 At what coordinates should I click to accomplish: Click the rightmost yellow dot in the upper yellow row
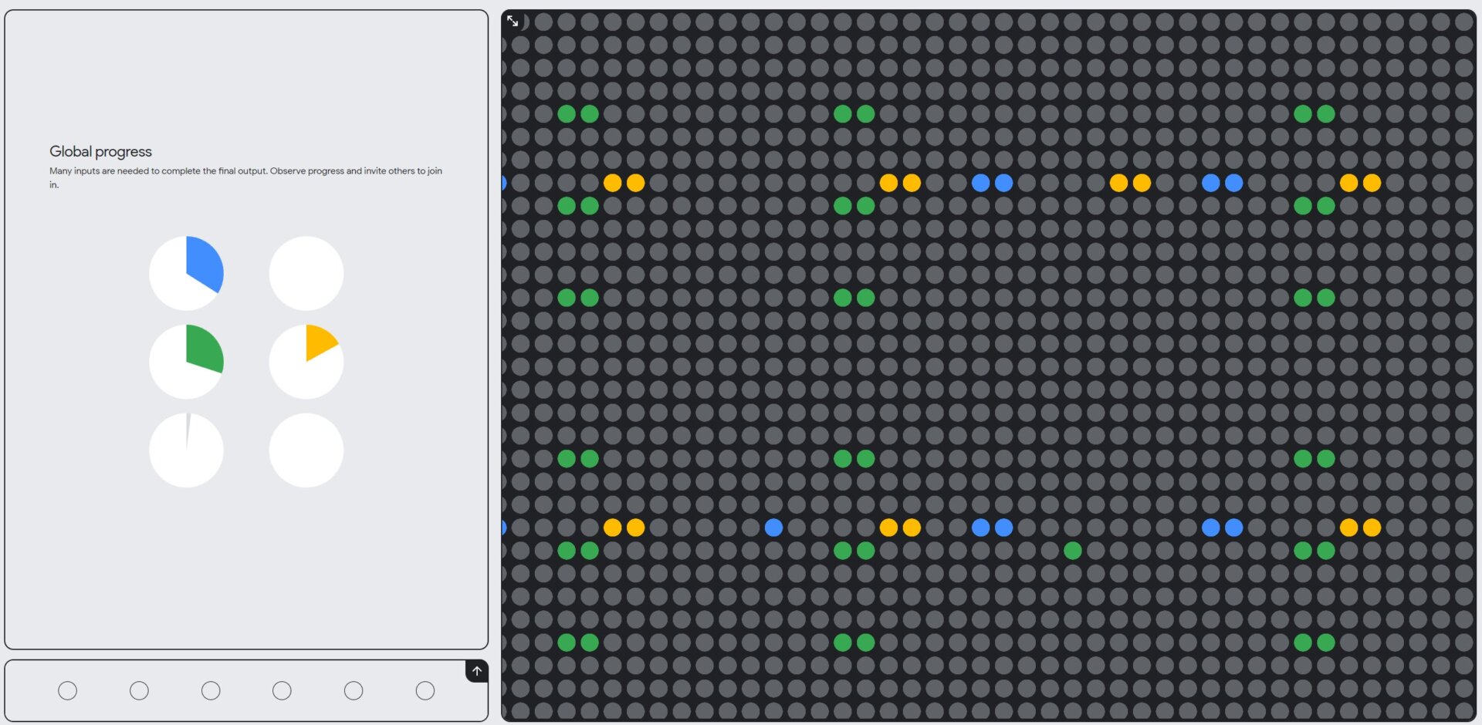pyautogui.click(x=1372, y=183)
